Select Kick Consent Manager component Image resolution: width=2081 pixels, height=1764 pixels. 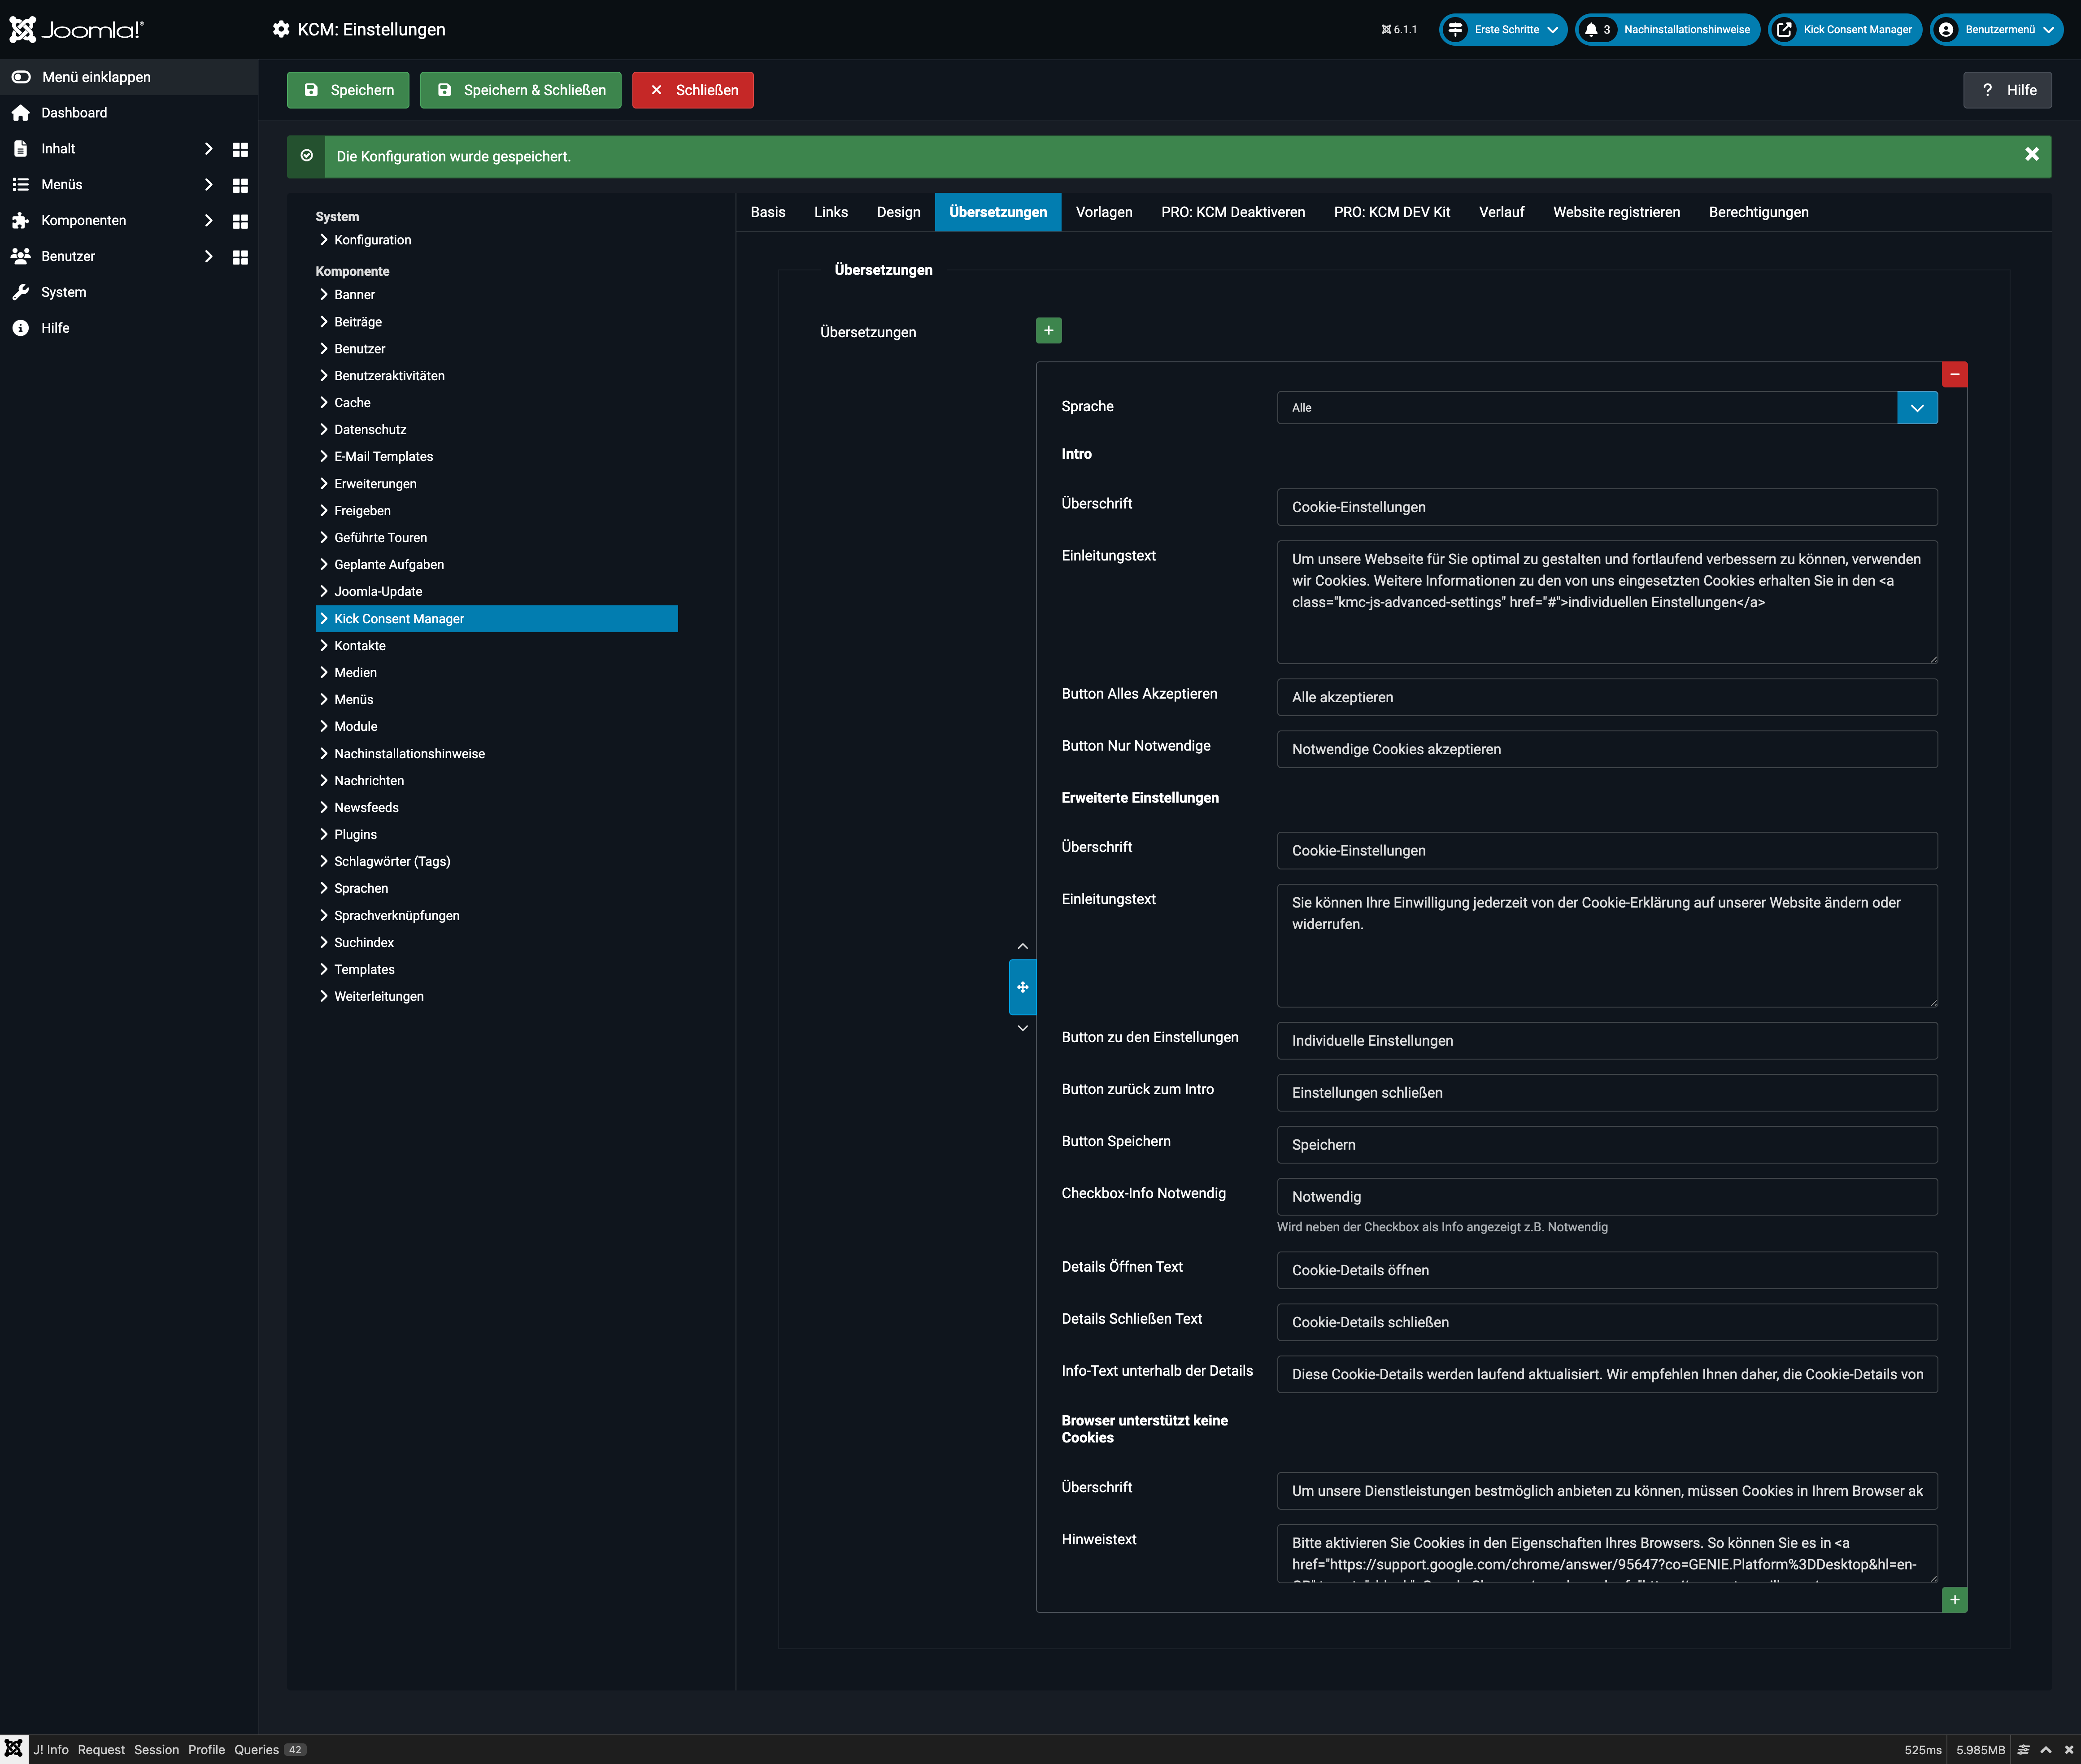496,619
